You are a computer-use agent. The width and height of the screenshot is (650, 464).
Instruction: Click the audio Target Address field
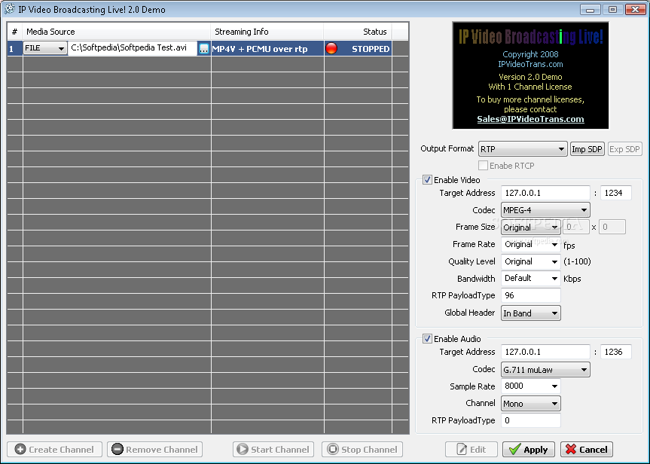tap(545, 352)
